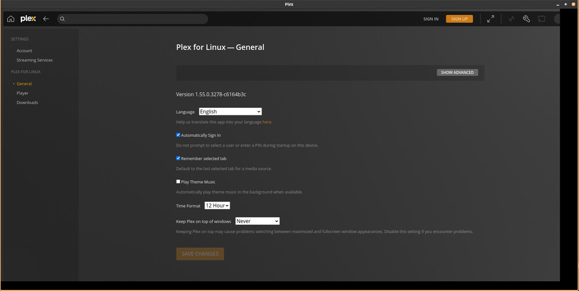Click the SIGN IN link
579x291 pixels.
431,19
